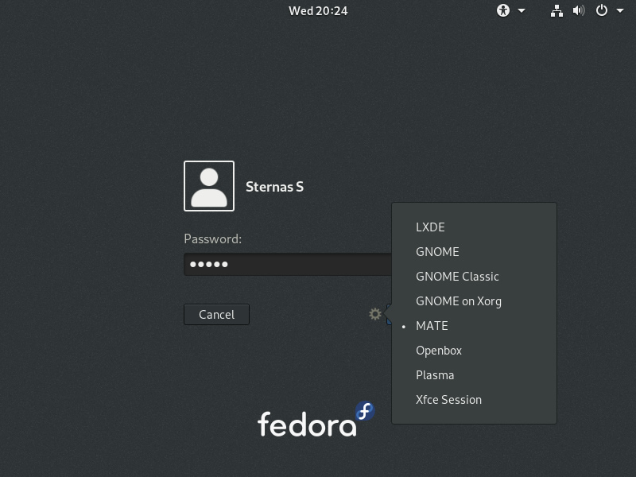Image resolution: width=636 pixels, height=477 pixels.
Task: Choose Xfce Session entry
Action: pos(474,400)
